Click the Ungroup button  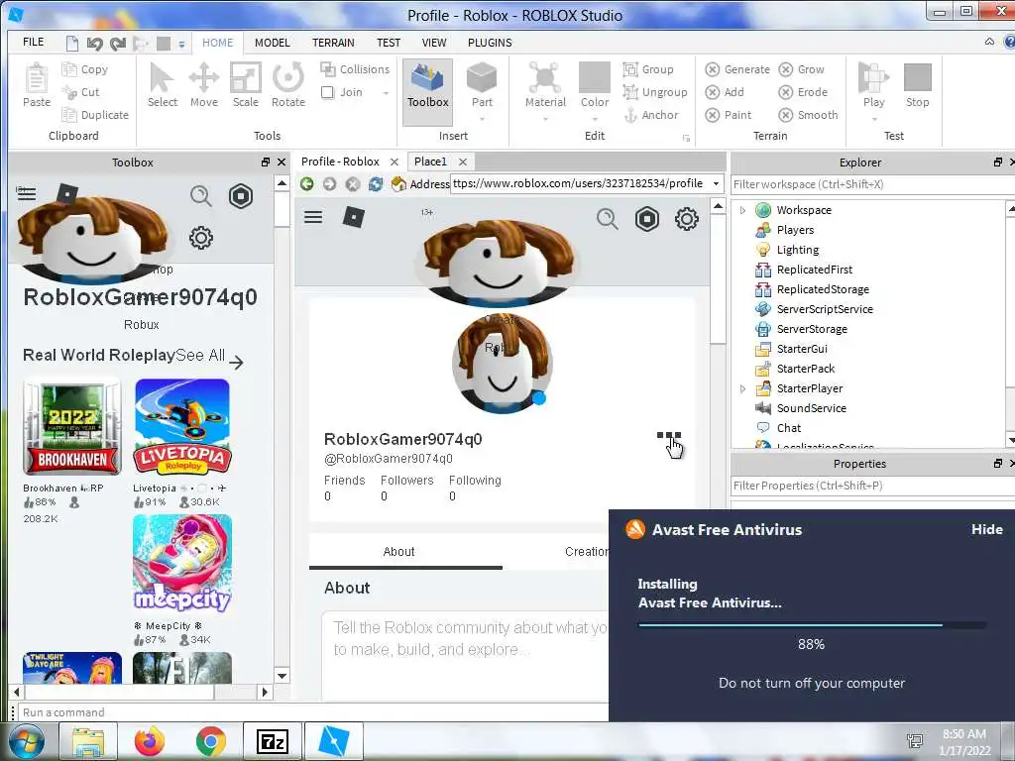point(655,92)
